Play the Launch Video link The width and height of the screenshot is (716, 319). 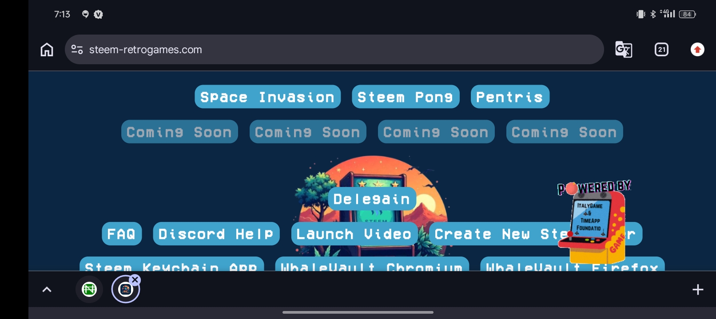(x=354, y=233)
